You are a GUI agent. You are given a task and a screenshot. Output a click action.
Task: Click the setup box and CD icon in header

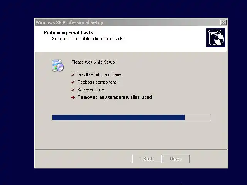(216, 38)
